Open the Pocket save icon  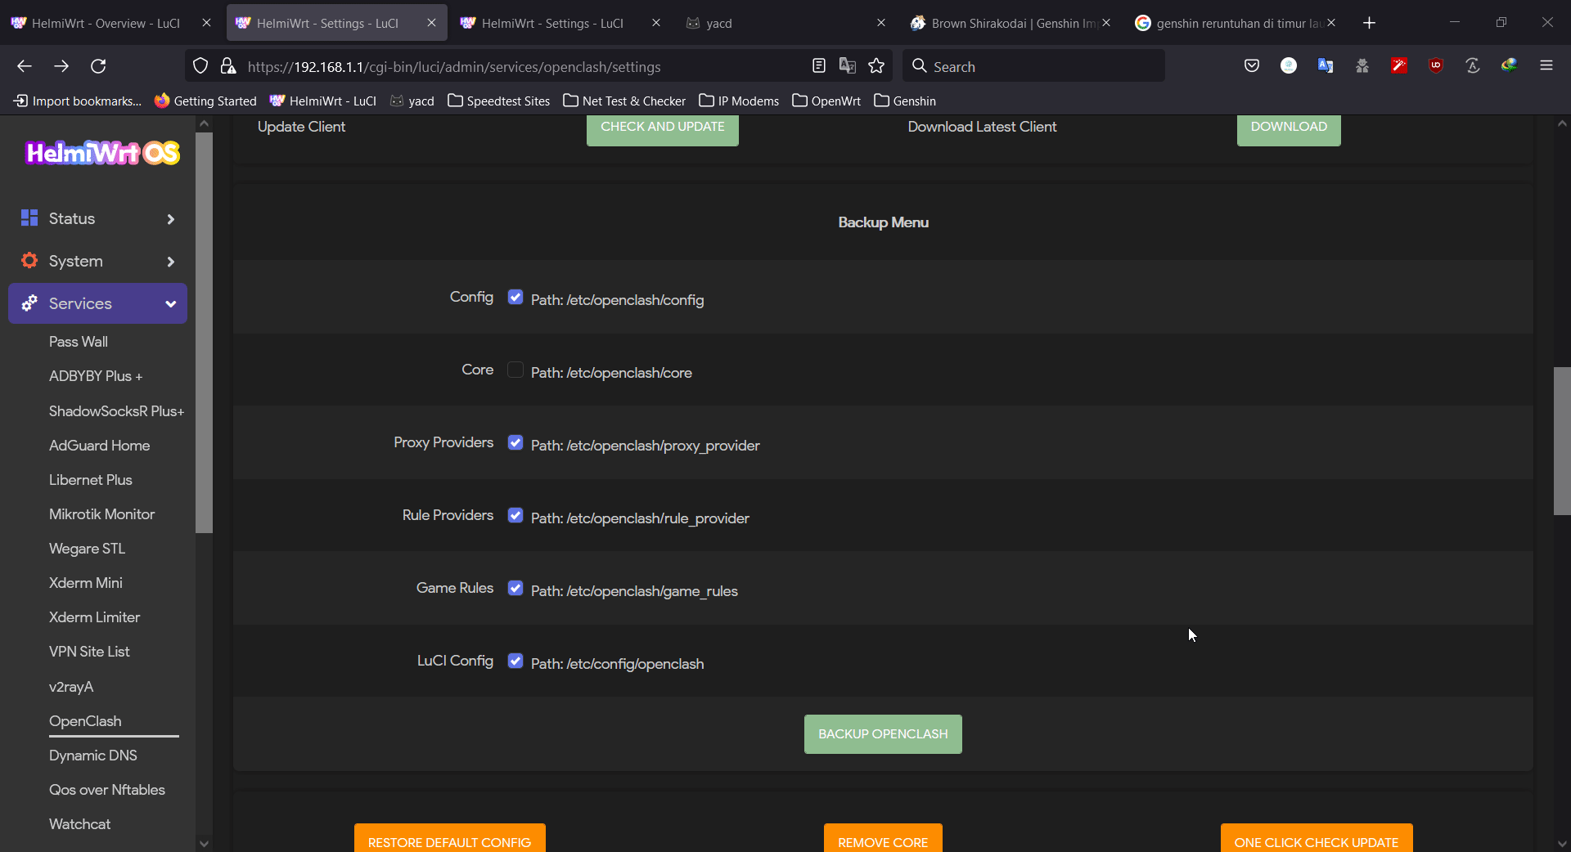pyautogui.click(x=1252, y=66)
